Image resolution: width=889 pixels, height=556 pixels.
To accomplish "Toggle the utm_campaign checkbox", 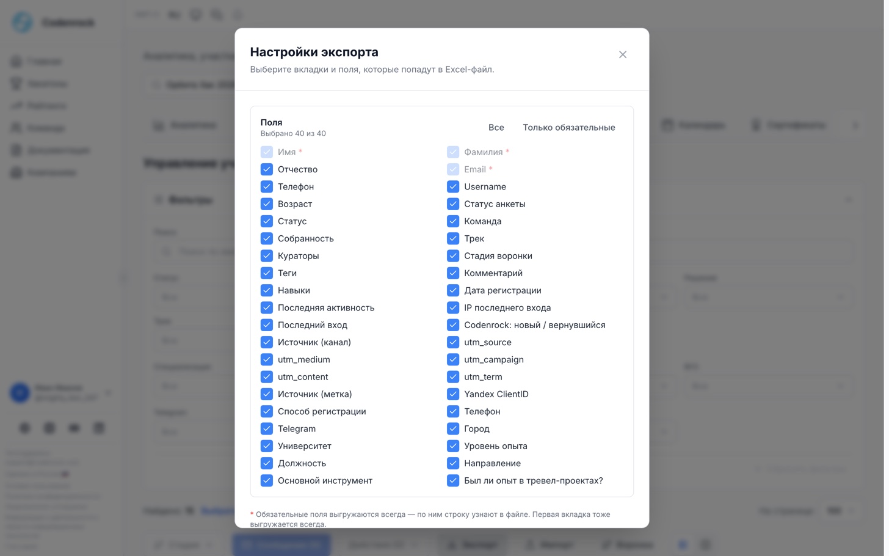I will 453,360.
